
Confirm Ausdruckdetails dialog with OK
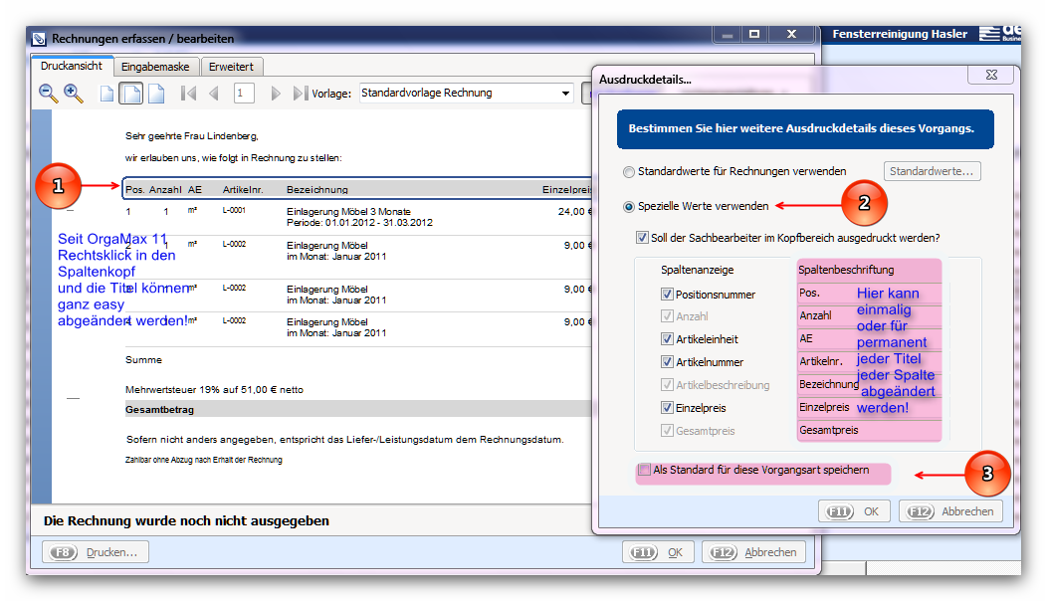click(854, 511)
